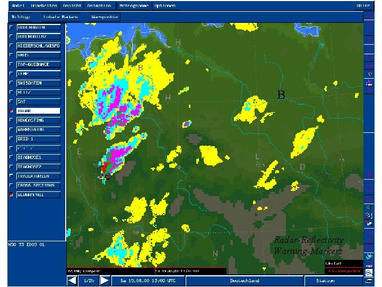Expand the Warnpunkte dropdown
The height and width of the screenshot is (287, 382).
pyautogui.click(x=105, y=17)
